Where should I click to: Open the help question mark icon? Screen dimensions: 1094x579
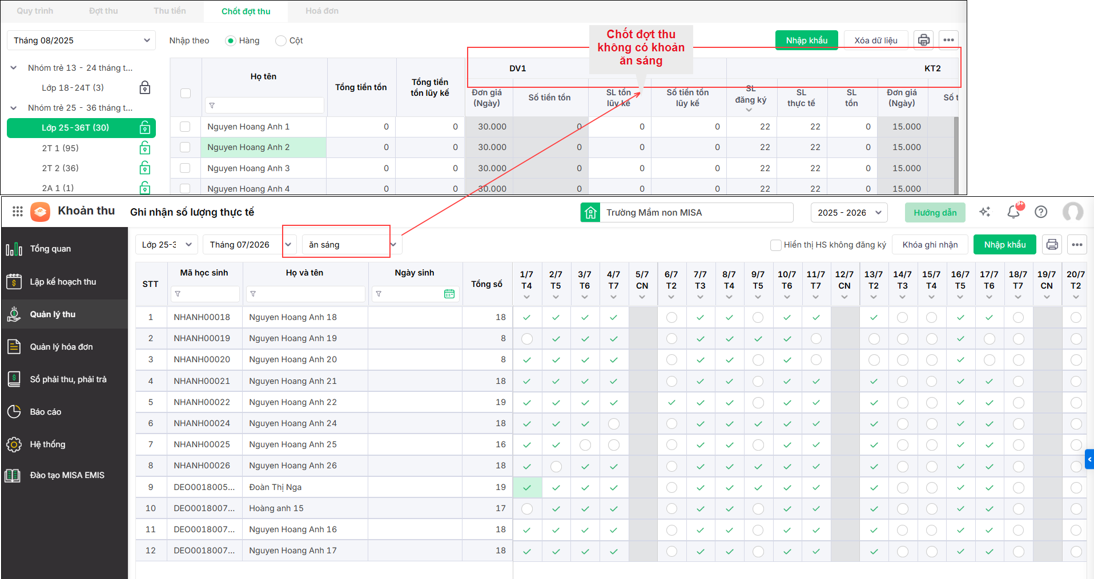tap(1041, 212)
